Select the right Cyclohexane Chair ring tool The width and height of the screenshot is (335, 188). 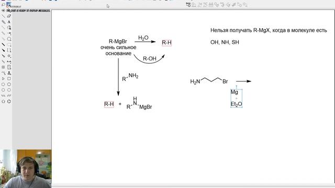[9, 96]
